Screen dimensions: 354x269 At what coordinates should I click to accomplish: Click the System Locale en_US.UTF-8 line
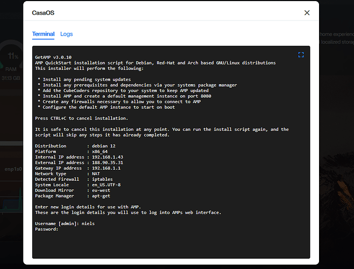(77, 185)
